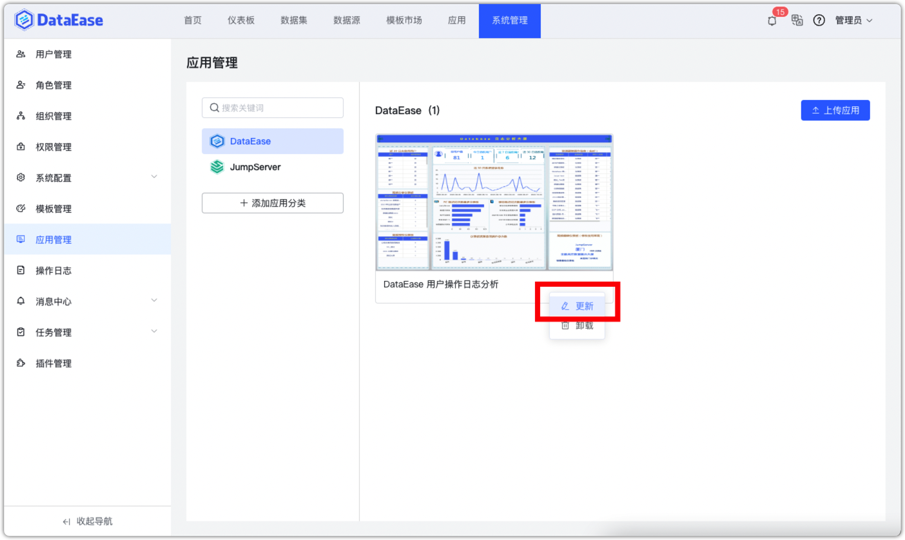Open 插件管理 in the sidebar

click(x=88, y=363)
